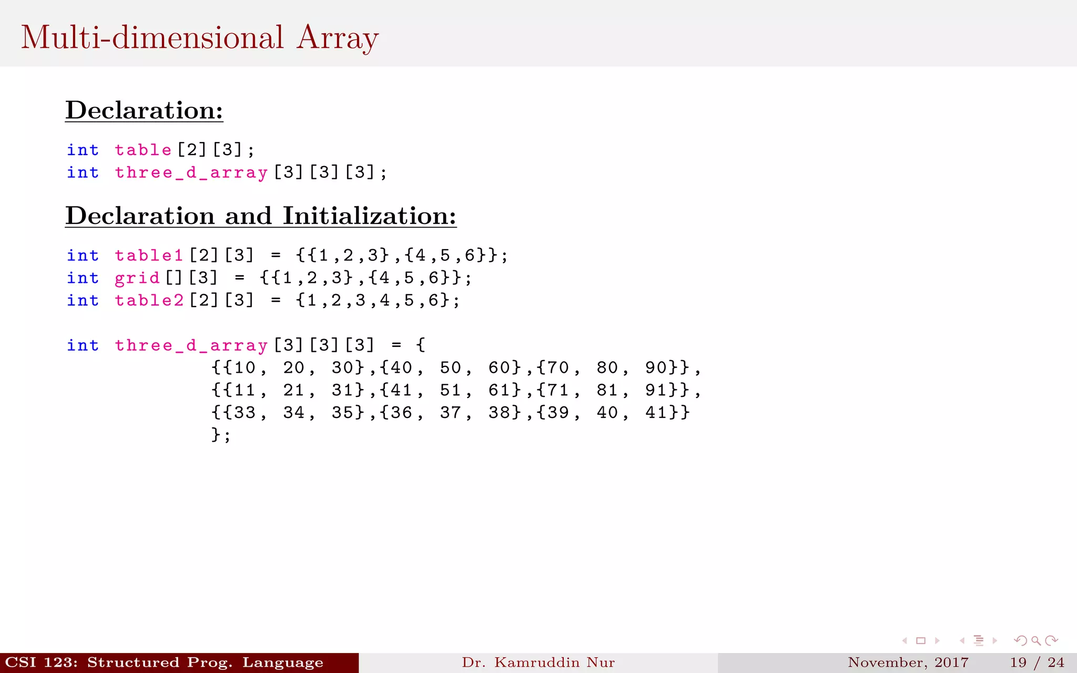Click 'three_d_array[3][3][3] = {' line
Screen dimensions: 1077x673
246,345
